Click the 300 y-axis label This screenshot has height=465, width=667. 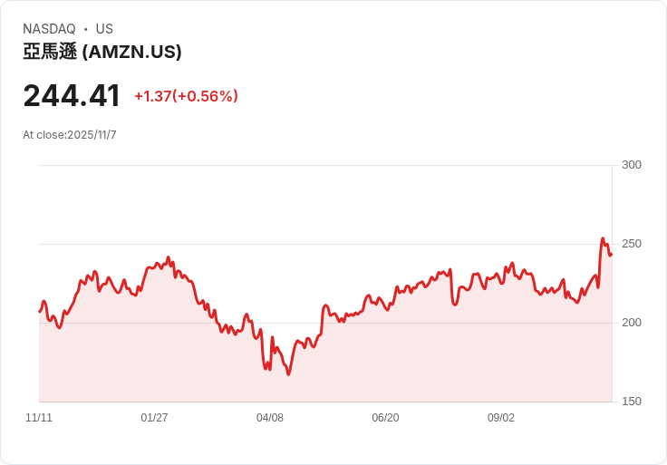[632, 165]
